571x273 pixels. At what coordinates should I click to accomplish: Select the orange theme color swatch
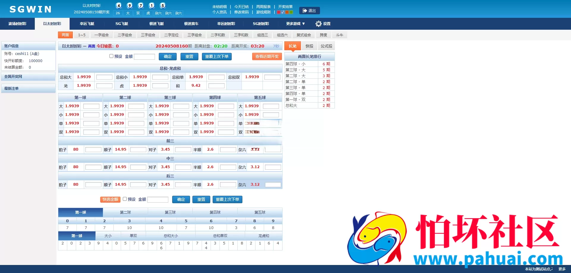(x=287, y=12)
